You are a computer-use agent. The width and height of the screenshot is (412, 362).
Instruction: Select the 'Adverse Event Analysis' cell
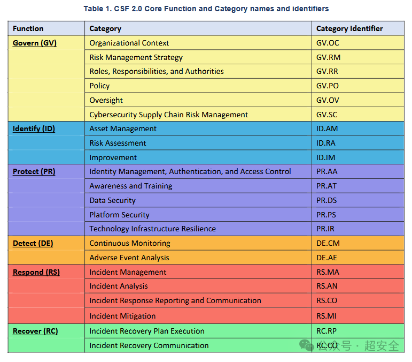[198, 258]
